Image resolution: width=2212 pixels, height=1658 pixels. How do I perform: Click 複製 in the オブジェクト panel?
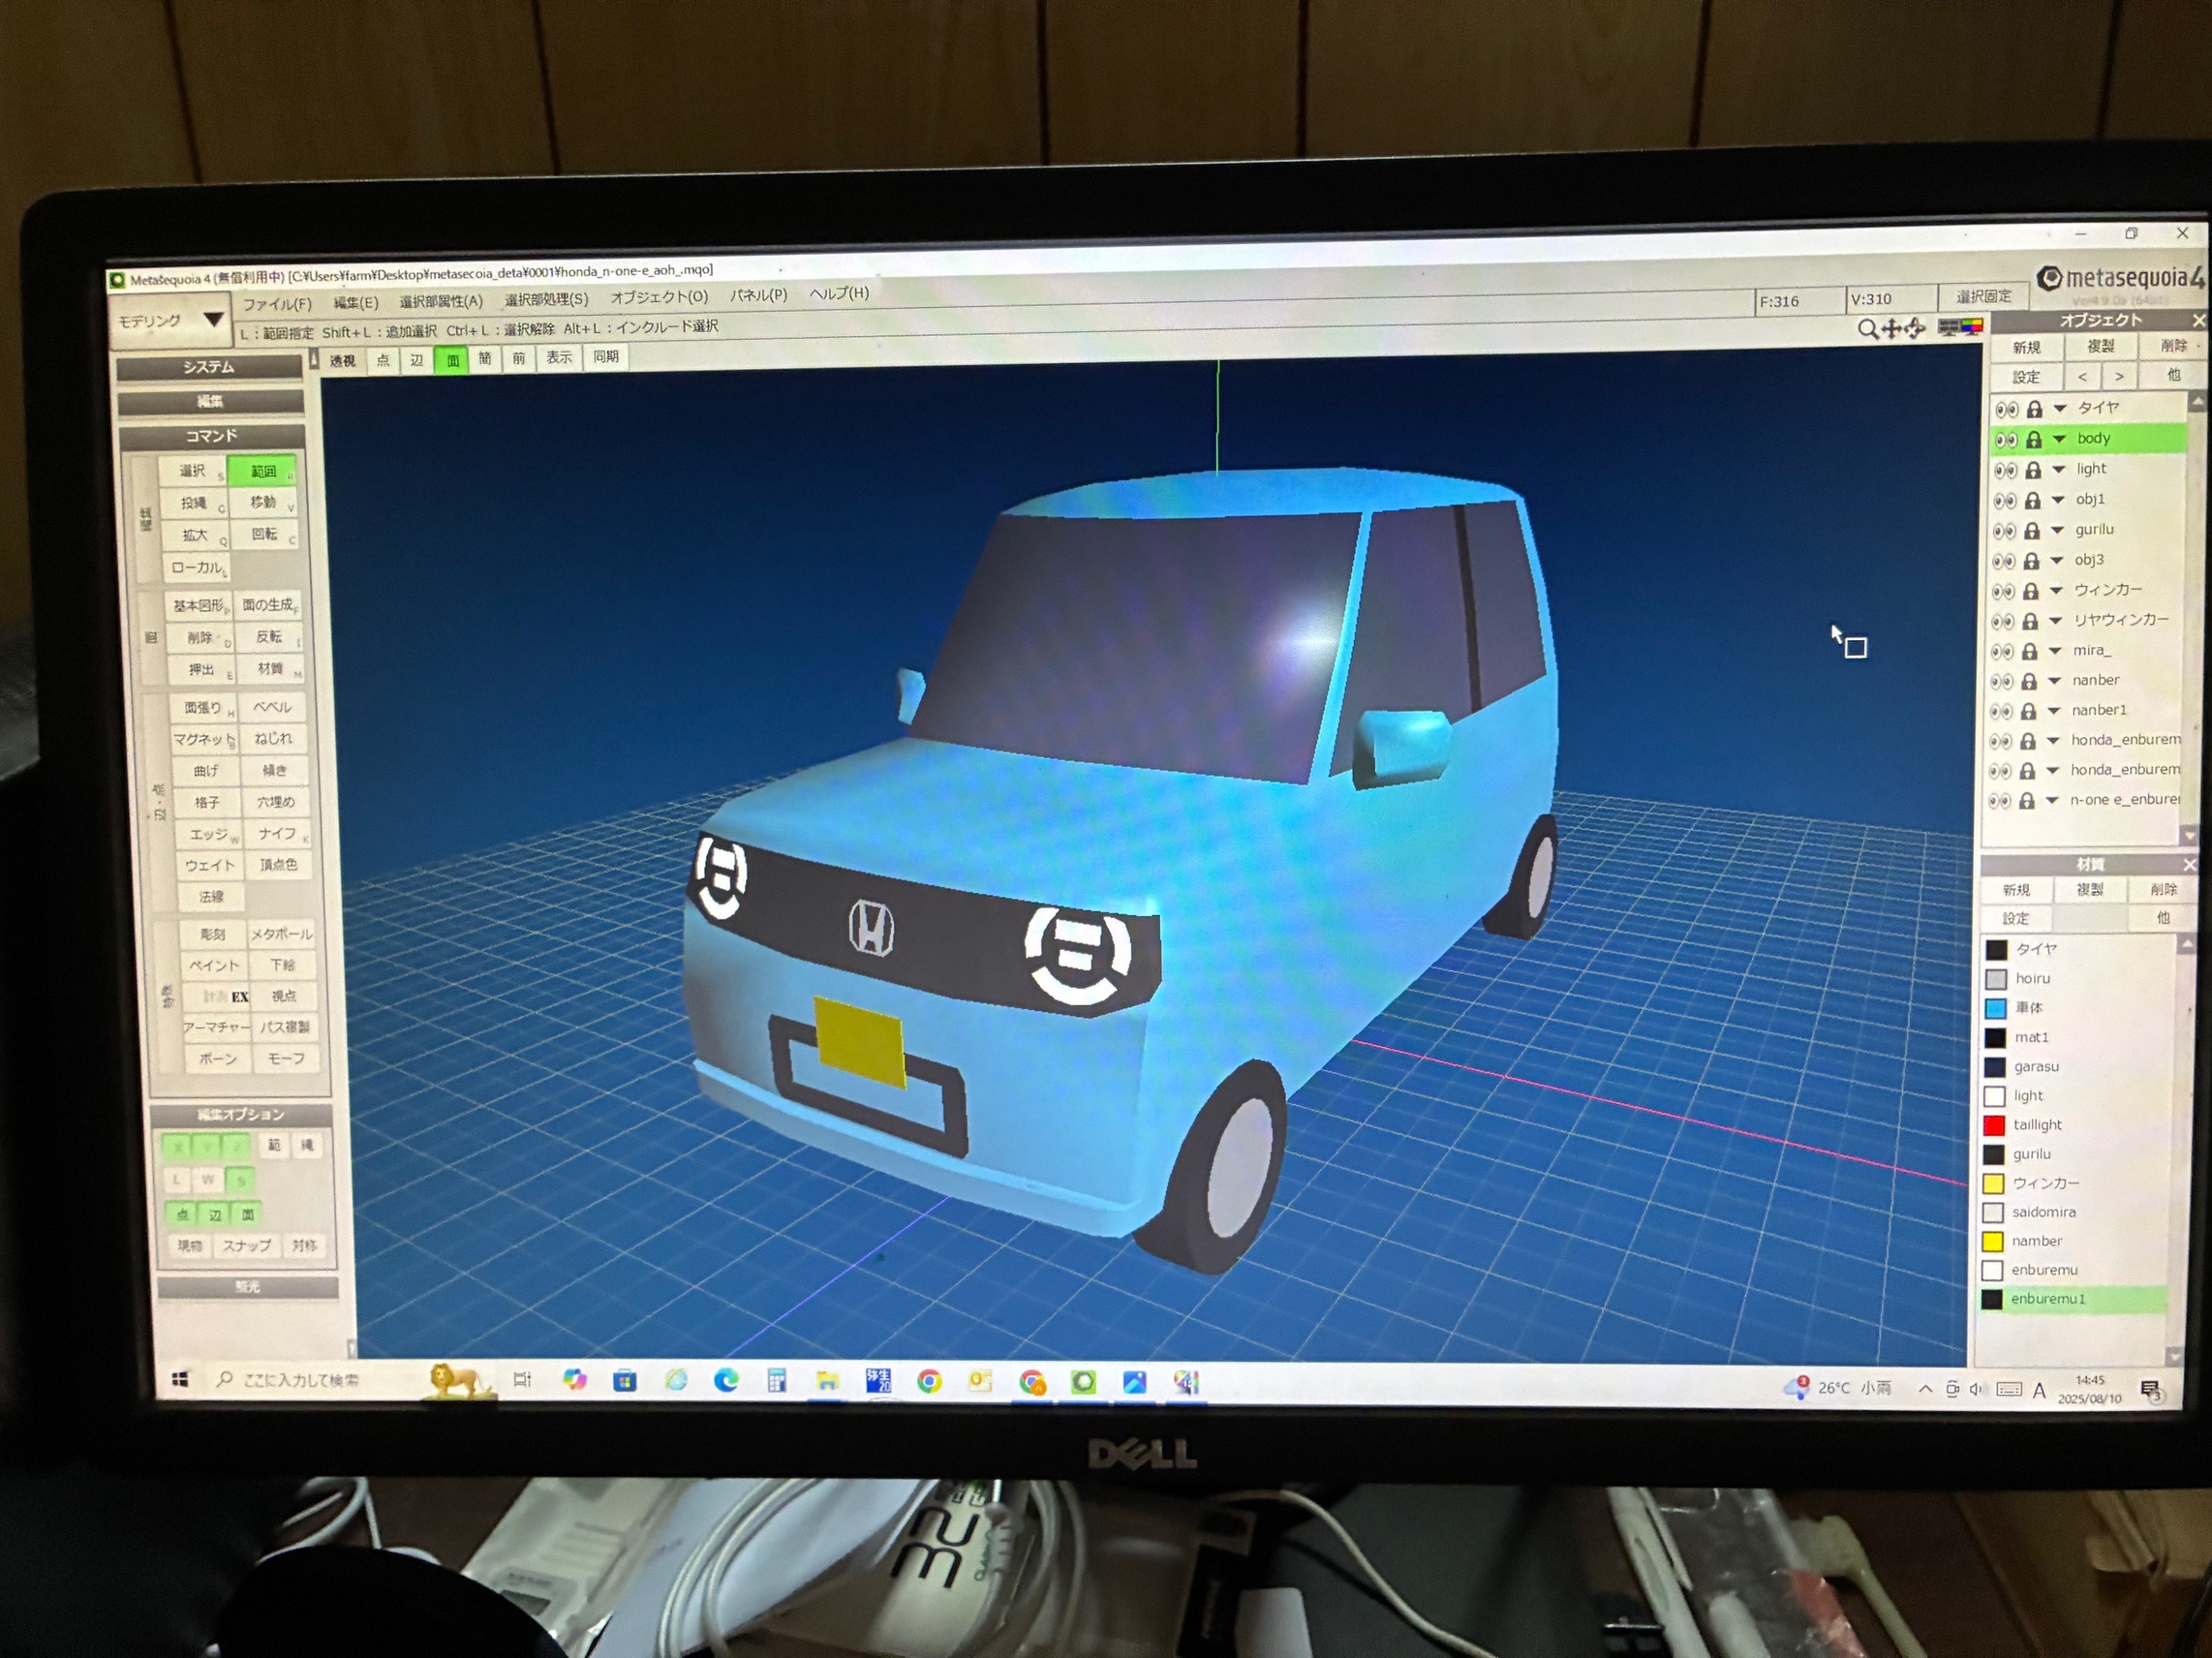coord(2100,346)
